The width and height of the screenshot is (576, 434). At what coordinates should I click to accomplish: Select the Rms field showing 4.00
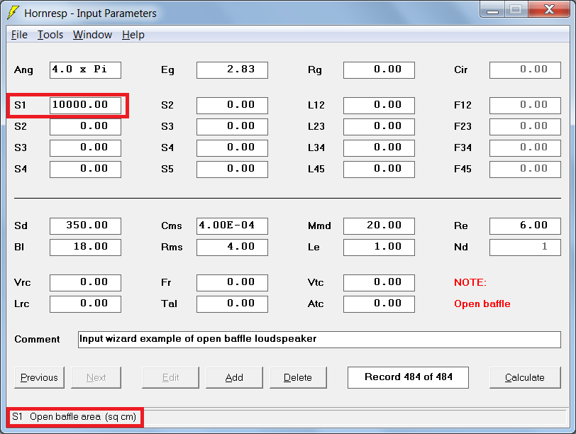[x=232, y=247]
